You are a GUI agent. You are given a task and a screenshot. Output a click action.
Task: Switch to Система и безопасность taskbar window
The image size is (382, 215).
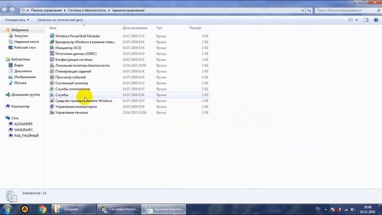point(119,210)
